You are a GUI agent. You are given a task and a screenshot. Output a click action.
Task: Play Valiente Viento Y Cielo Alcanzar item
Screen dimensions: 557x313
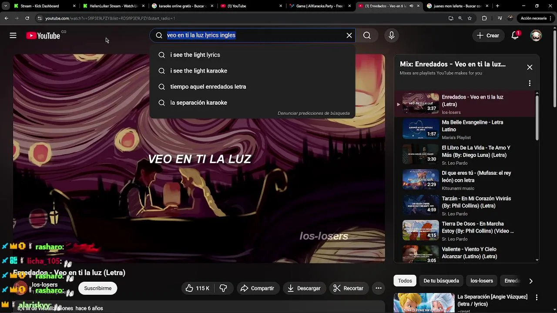[x=464, y=254]
